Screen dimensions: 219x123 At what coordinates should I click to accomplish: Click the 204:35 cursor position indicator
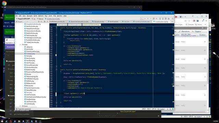[144, 109]
